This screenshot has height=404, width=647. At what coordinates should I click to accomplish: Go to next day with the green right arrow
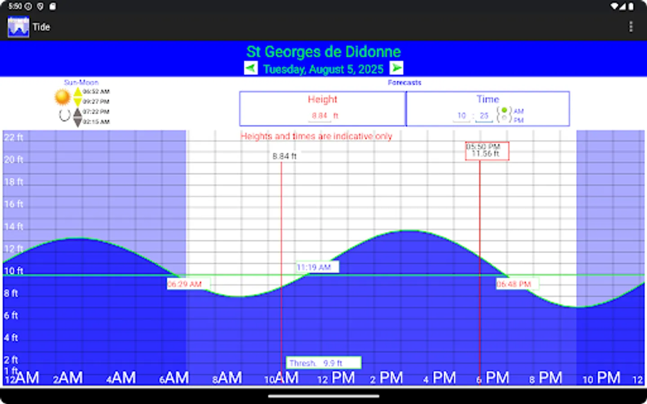coord(396,68)
